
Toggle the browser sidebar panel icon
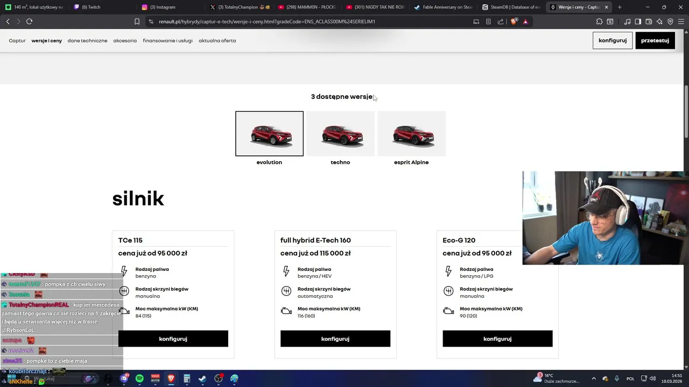[638, 21]
